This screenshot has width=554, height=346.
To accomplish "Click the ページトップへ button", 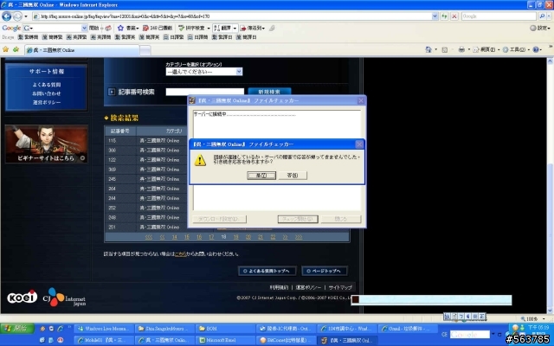I will [x=325, y=271].
